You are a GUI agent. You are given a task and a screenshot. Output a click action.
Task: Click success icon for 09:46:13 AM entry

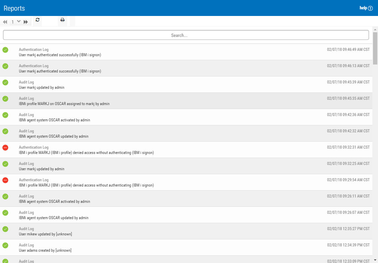[5, 66]
